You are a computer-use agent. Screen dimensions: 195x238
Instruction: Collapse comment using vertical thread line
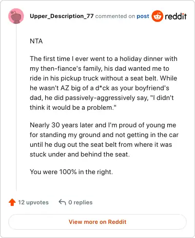pos(16,107)
